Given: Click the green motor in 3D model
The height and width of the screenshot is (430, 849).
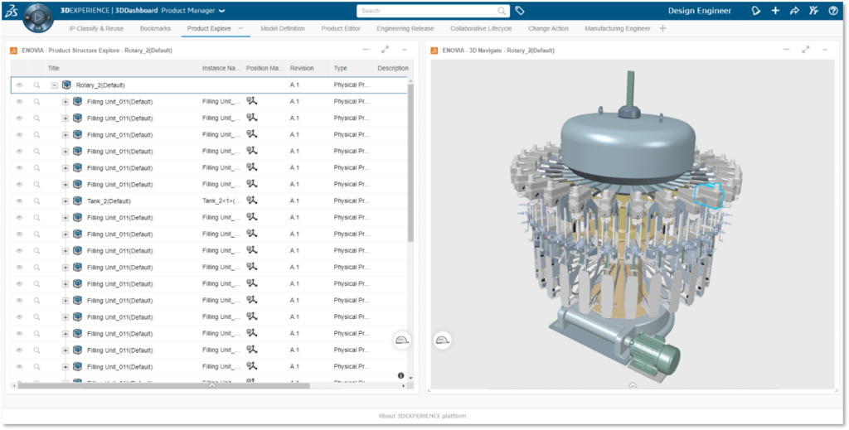Looking at the screenshot, I should [x=654, y=355].
